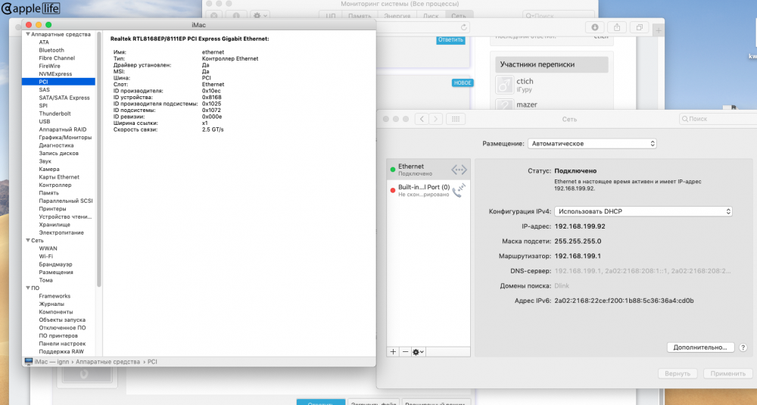Go back with the left arrow button
The width and height of the screenshot is (757, 405).
point(422,119)
